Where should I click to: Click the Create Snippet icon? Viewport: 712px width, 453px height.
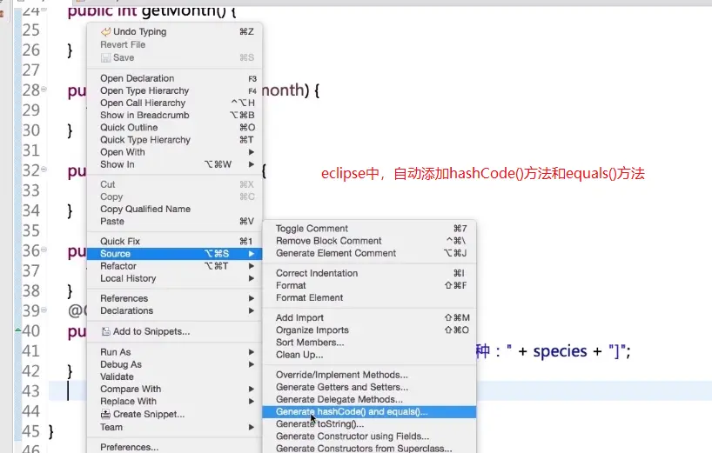click(x=105, y=414)
